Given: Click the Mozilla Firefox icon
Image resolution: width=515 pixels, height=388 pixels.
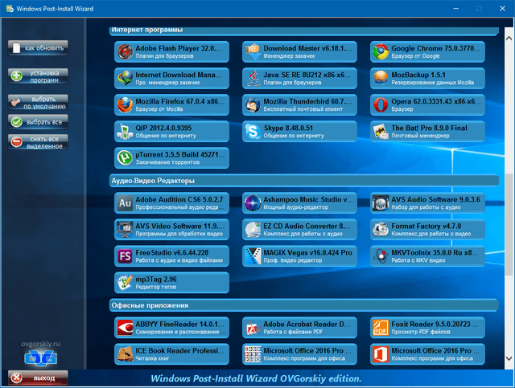Looking at the screenshot, I should [126, 105].
